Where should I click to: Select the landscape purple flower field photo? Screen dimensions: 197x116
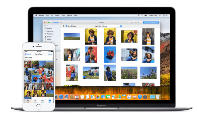pyautogui.click(x=129, y=73)
